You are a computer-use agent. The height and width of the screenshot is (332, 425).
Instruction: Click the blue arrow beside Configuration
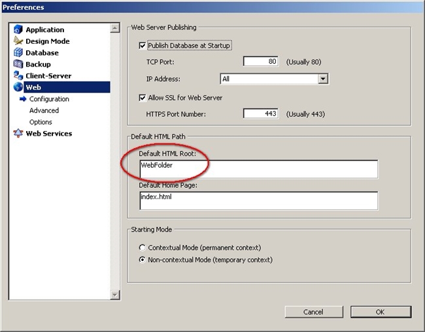pos(24,99)
